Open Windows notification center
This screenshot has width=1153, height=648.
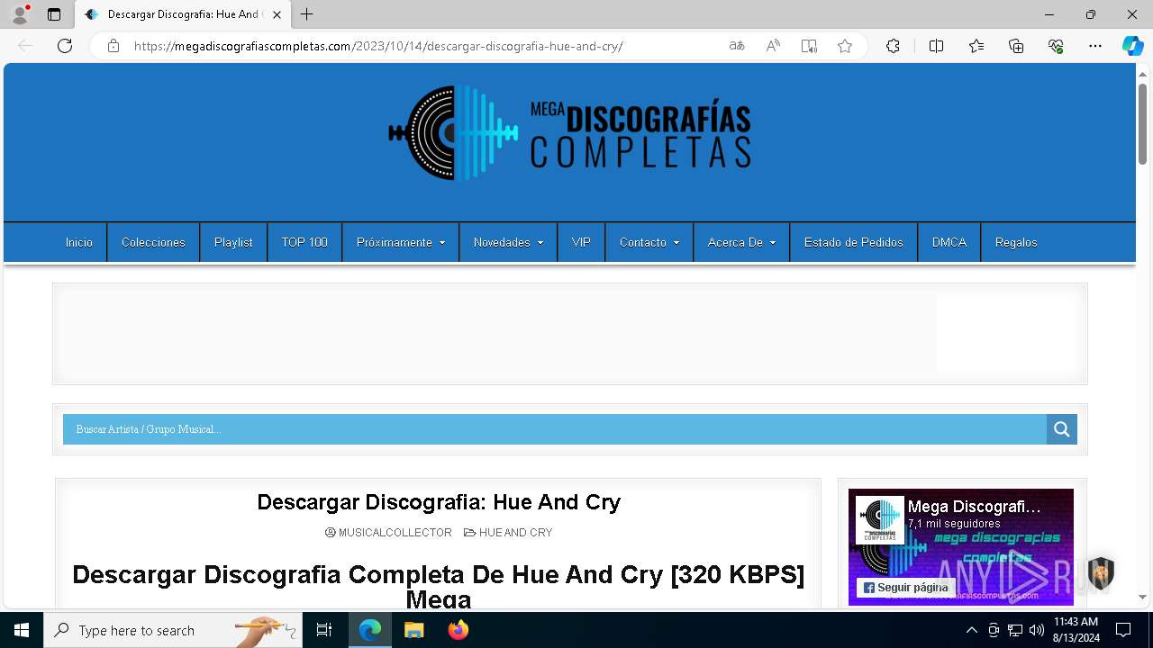click(1123, 630)
